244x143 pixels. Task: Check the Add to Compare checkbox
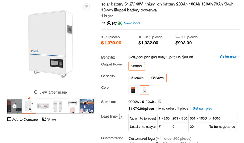click(9, 119)
